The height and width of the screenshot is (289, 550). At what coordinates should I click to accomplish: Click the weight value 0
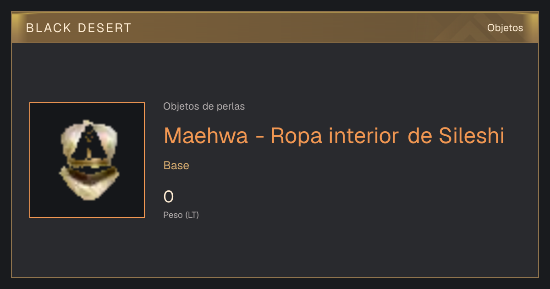coord(169,197)
